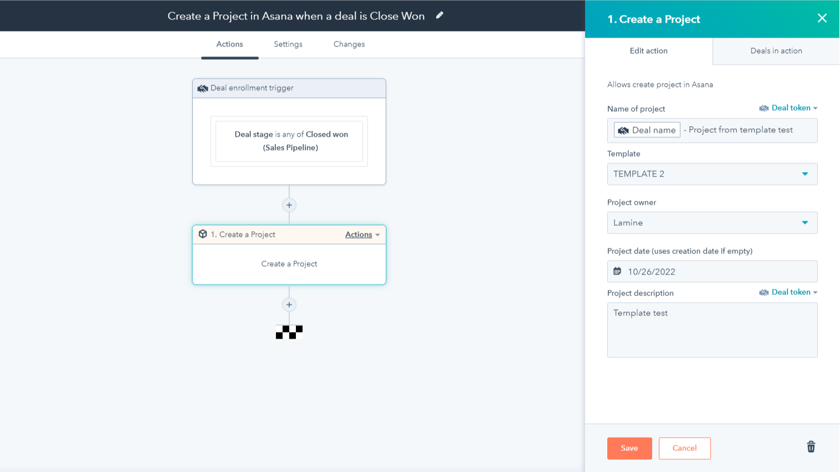Screen dimensions: 840x472
Task: Close the Create a Project side panel
Action: tap(822, 18)
